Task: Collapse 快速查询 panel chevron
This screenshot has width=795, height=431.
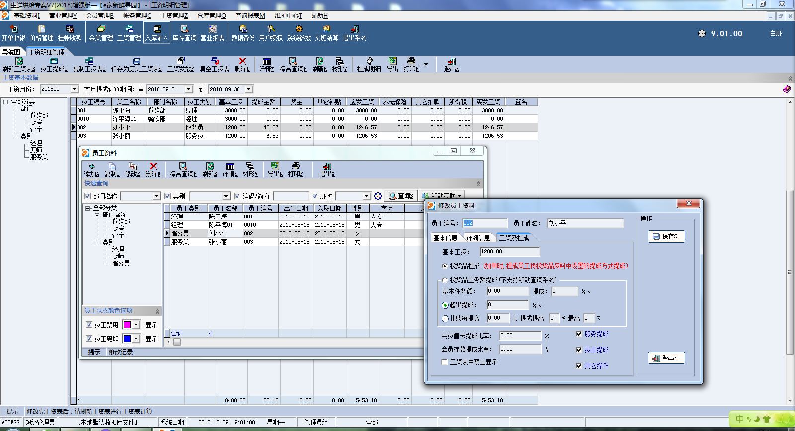Action: click(478, 184)
